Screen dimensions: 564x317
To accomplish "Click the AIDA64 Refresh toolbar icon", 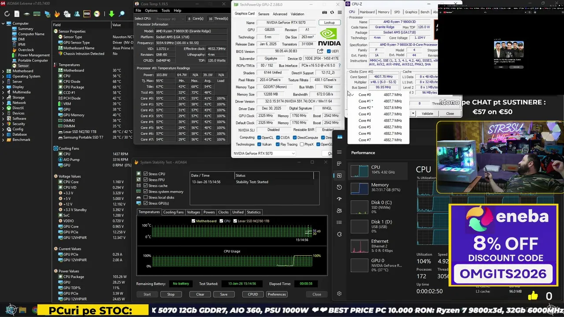I will pos(7,14).
